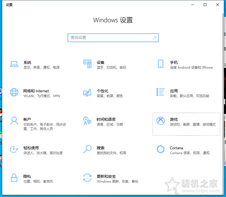Click the Windows 设置 page heading
Screen dimensions: 226x197
pos(113,20)
